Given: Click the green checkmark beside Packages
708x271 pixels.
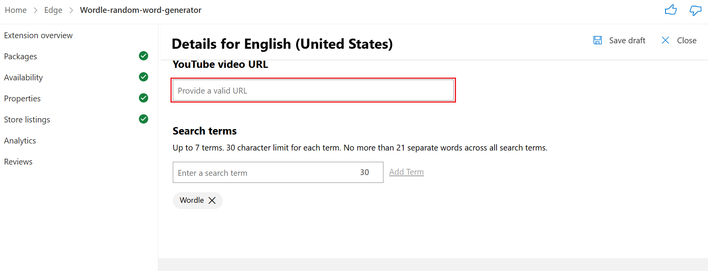Looking at the screenshot, I should 143,56.
